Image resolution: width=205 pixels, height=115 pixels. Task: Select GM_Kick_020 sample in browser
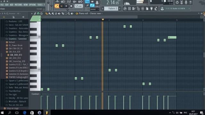pyautogui.click(x=14, y=52)
